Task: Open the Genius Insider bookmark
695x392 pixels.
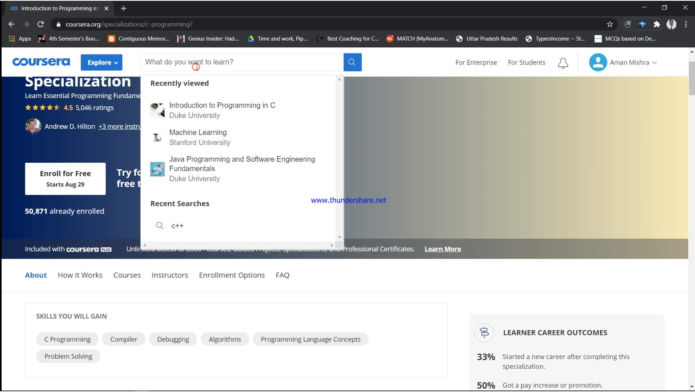Action: pyautogui.click(x=208, y=39)
